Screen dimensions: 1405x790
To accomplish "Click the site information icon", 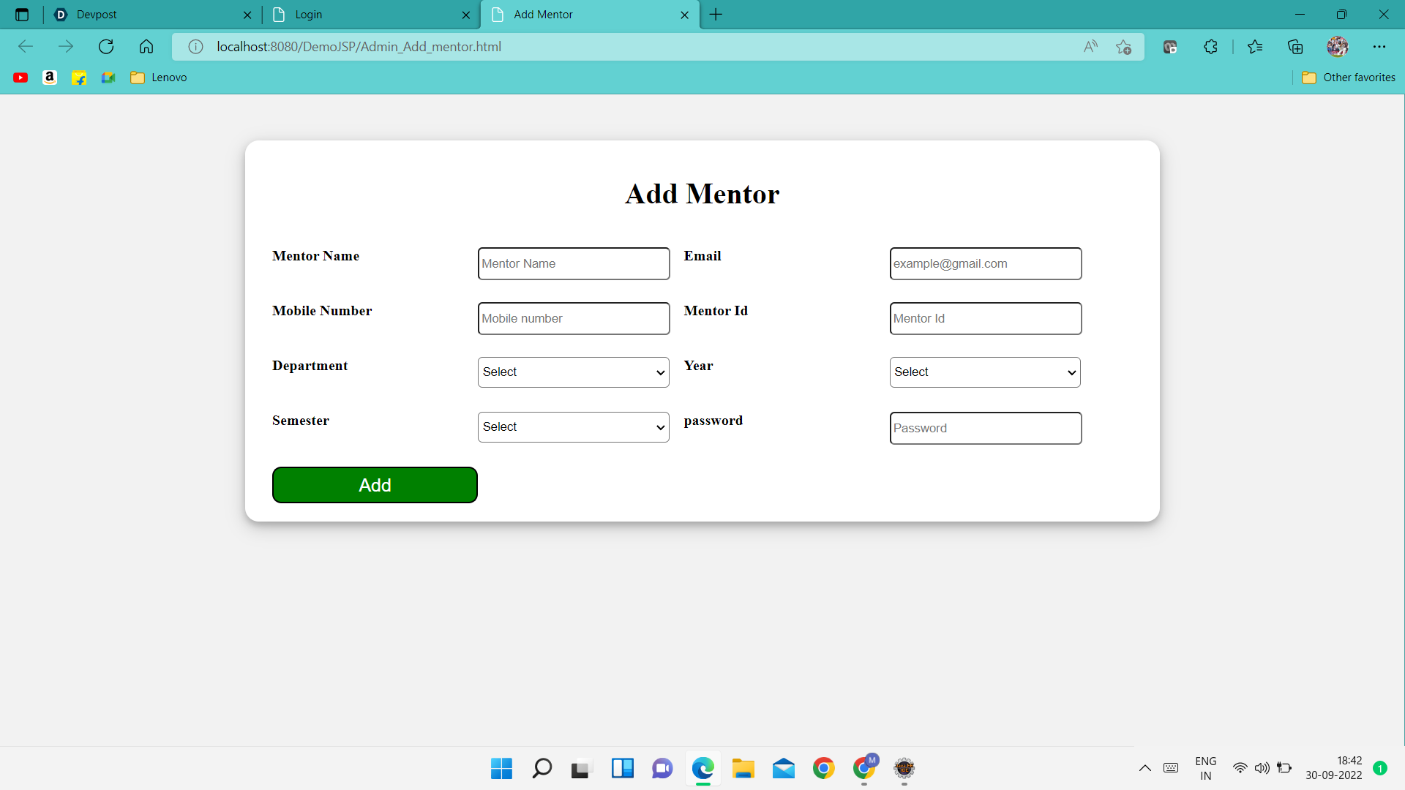I will [195, 47].
